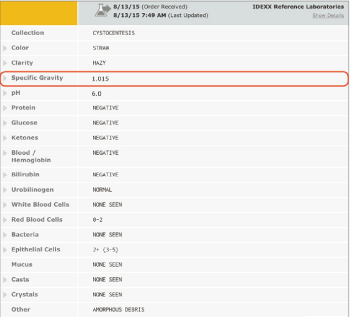This screenshot has width=351, height=317.
Task: Click the Glucose NEGATIVE result
Action: (x=106, y=123)
